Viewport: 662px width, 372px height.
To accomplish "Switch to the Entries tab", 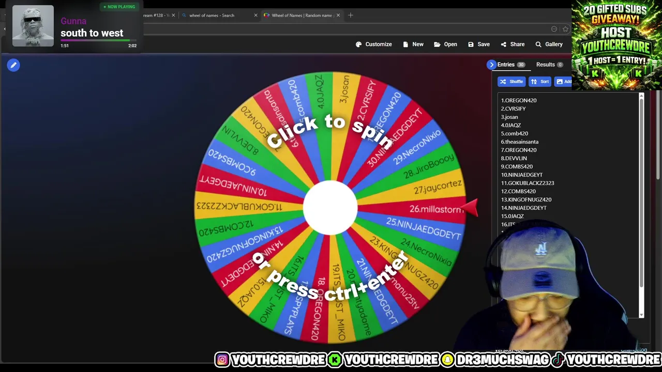I will pyautogui.click(x=511, y=65).
